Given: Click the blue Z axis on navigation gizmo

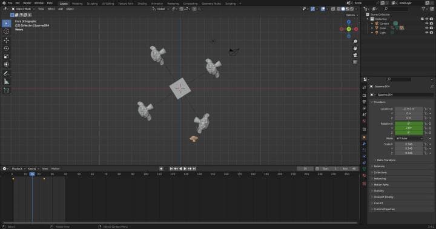Looking at the screenshot, I should (x=349, y=22).
